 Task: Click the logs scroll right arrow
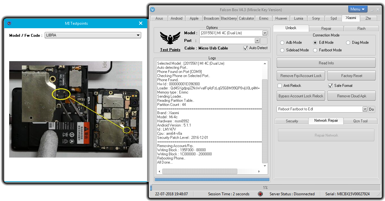click(259, 172)
